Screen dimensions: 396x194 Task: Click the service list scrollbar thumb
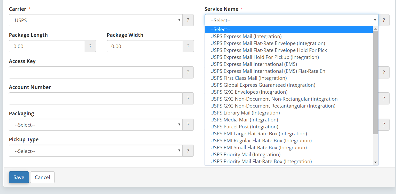375,83
